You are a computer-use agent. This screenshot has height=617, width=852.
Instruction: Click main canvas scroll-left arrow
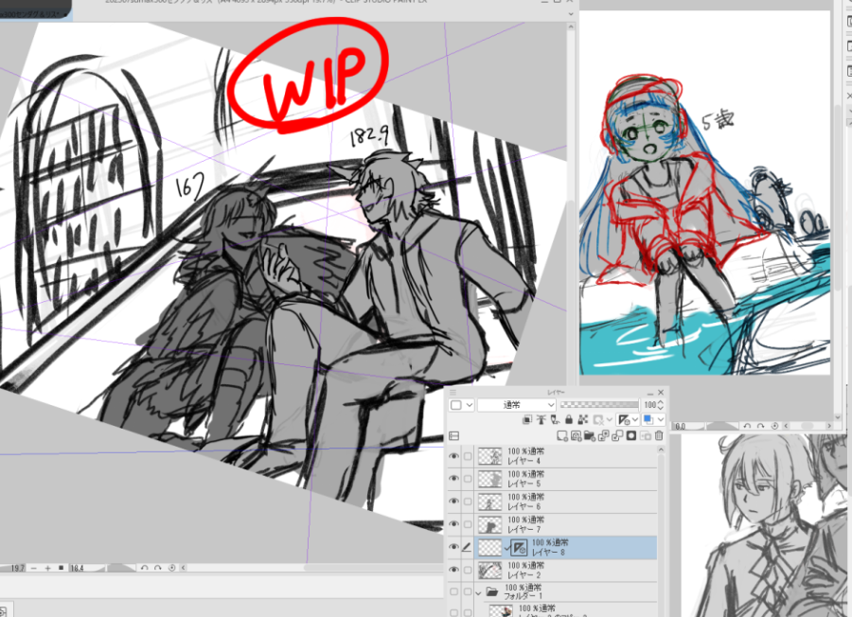[x=183, y=568]
